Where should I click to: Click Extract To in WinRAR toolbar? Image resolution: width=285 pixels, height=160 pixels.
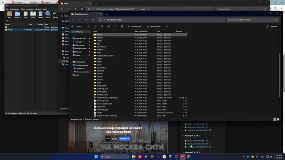coord(17,15)
